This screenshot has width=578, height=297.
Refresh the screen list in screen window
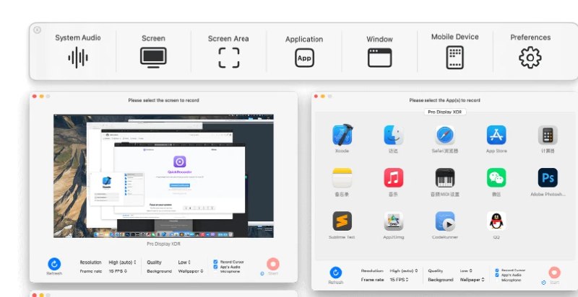pyautogui.click(x=54, y=264)
